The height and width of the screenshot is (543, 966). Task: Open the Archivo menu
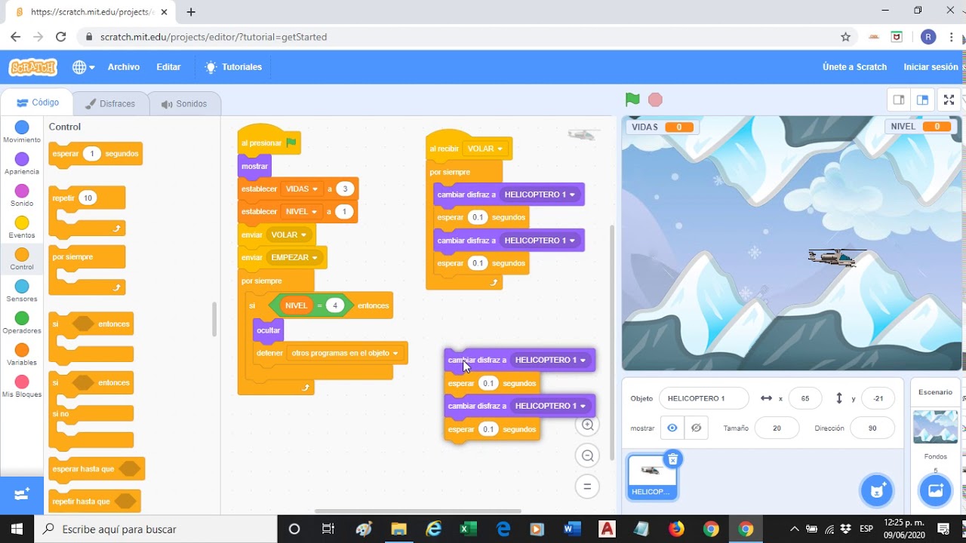pyautogui.click(x=124, y=67)
